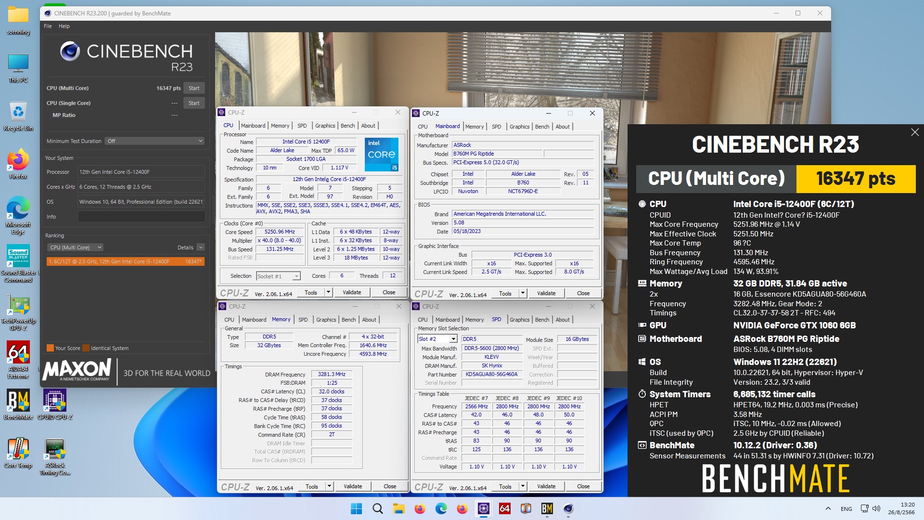This screenshot has height=520, width=924.
Task: Launch Firefox from desktop
Action: [18, 165]
